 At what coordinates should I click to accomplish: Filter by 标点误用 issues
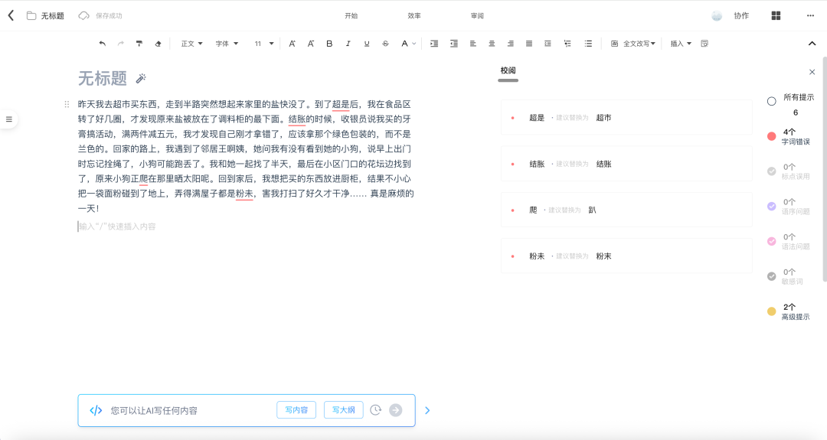(772, 171)
